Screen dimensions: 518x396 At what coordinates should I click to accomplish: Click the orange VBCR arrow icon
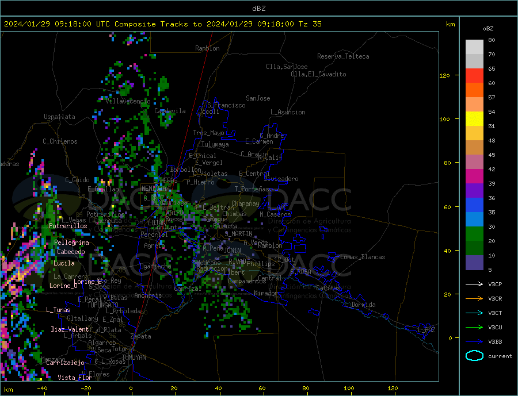click(474, 299)
